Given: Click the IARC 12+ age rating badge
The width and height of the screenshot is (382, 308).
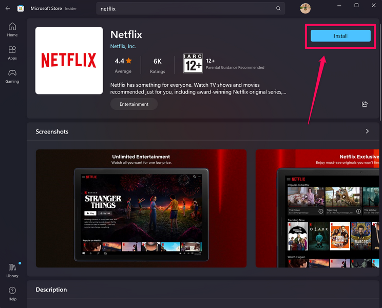Looking at the screenshot, I should (193, 64).
